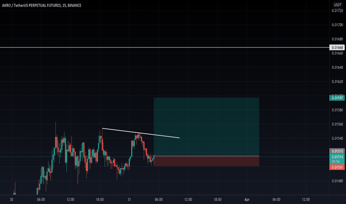Click the 01:54 candle countdown timer

coord(336,161)
